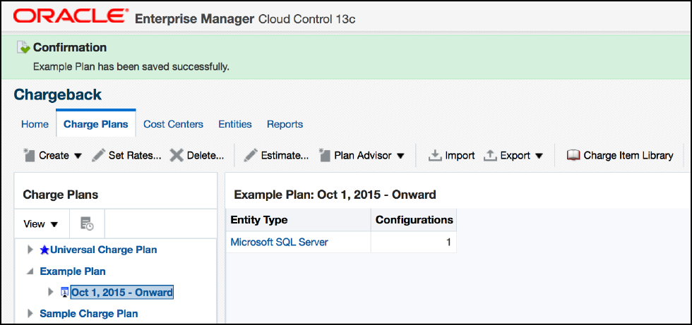Screen dimensions: 692x325
Task: Click the Confirmation checkmark icon
Action: (23, 49)
